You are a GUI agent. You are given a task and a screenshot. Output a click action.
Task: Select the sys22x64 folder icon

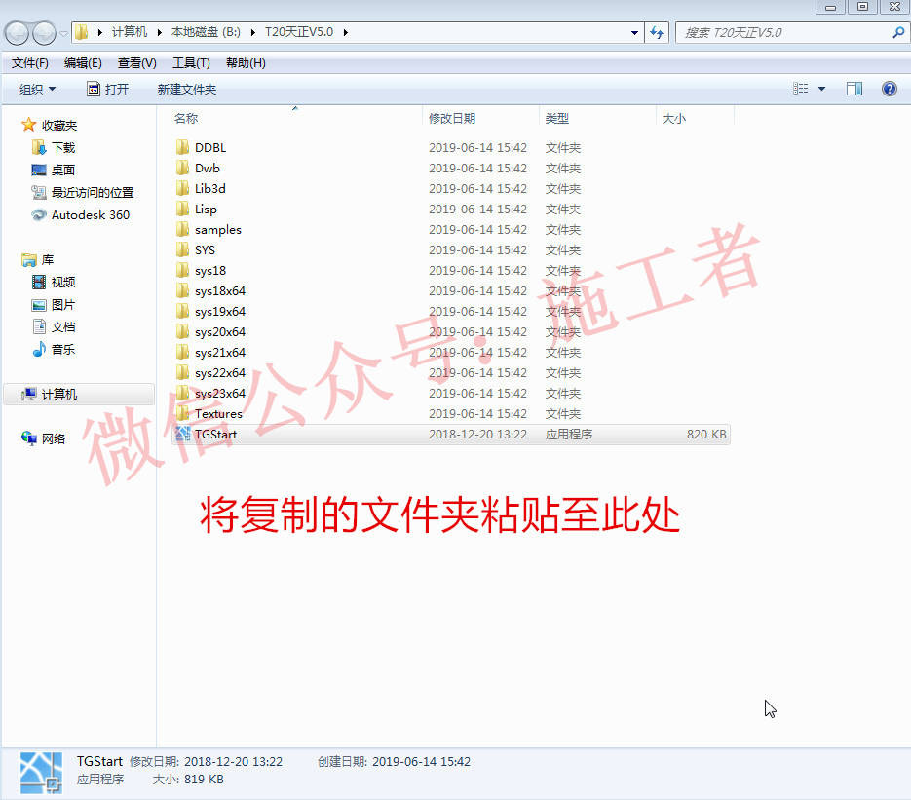(x=182, y=372)
